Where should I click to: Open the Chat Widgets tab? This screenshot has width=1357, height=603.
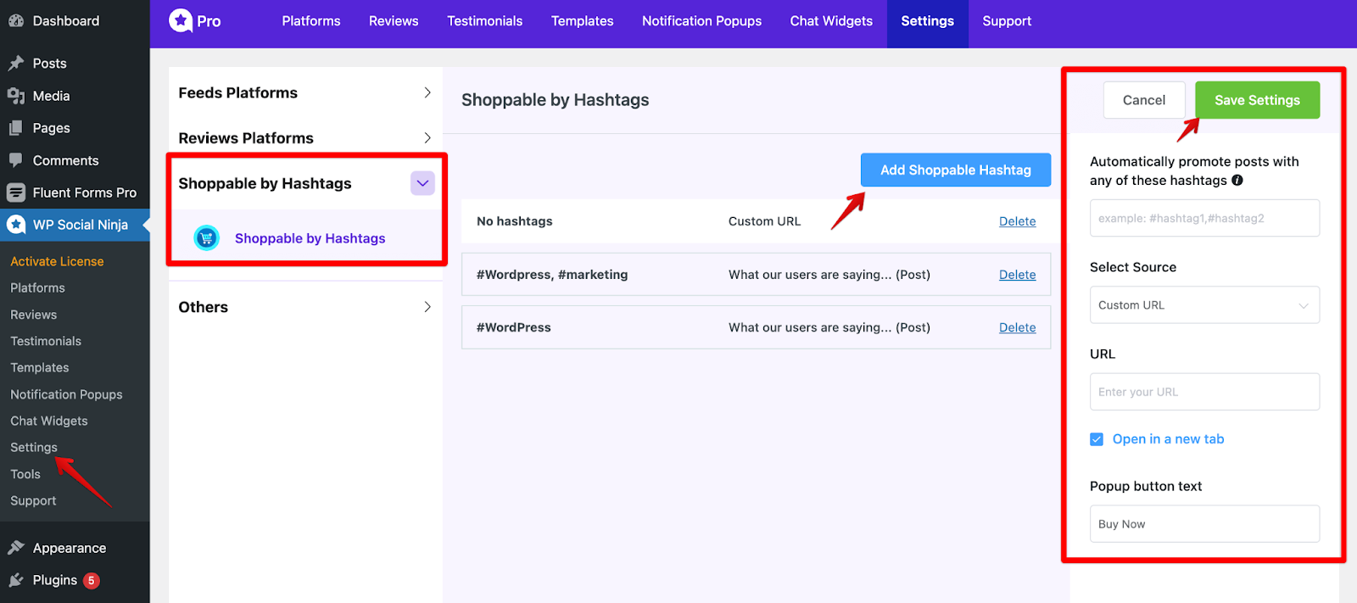[x=830, y=21]
